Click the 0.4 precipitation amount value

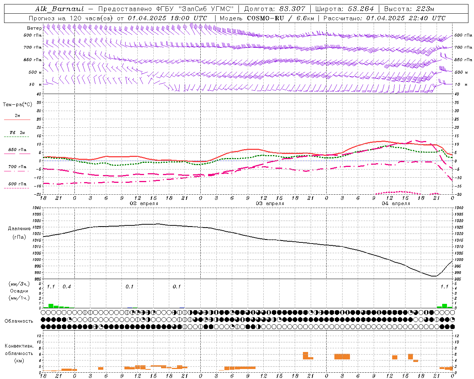point(67,286)
